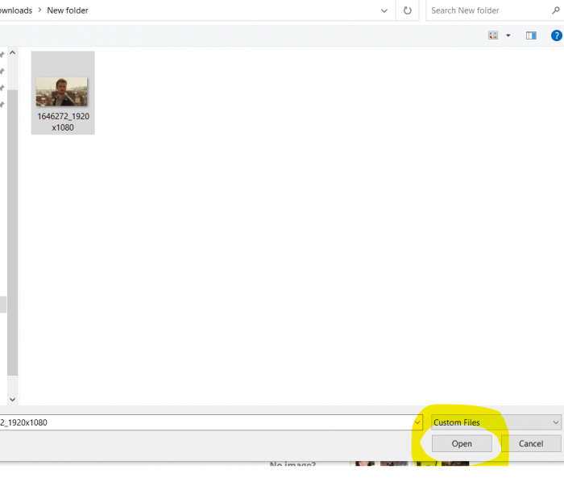Click the breadcrumb chevron before New folder
Viewport: 564px width, 486px height.
pyautogui.click(x=40, y=10)
